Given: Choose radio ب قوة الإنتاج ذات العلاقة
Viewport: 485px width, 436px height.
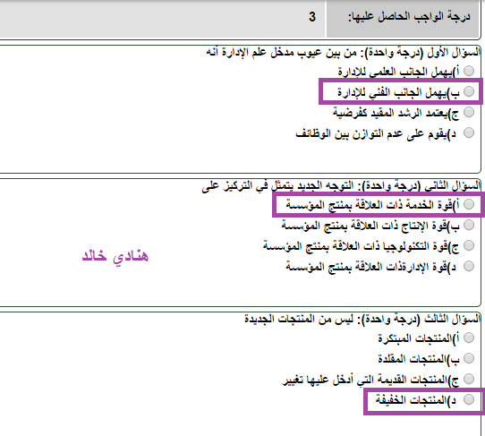Looking at the screenshot, I should coord(469,225).
